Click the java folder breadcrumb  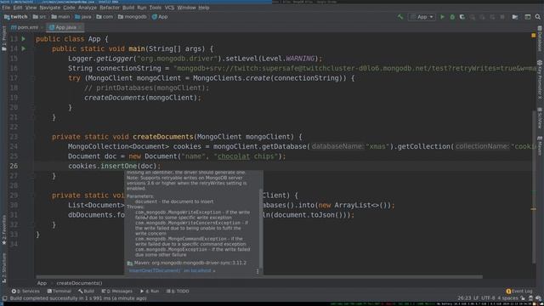(x=83, y=17)
